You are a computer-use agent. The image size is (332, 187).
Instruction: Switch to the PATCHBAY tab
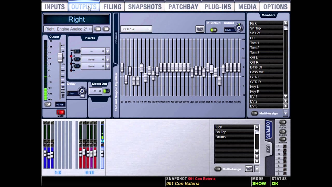point(183,7)
